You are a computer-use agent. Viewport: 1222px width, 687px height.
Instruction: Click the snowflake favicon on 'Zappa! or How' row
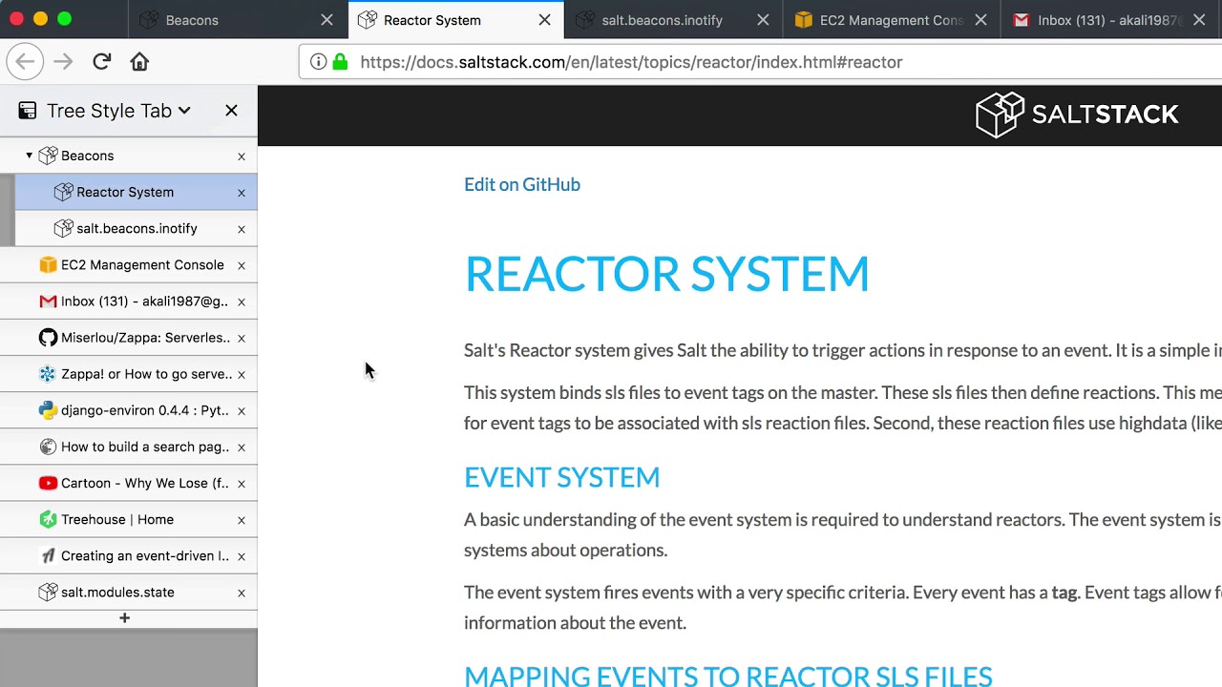(x=48, y=373)
